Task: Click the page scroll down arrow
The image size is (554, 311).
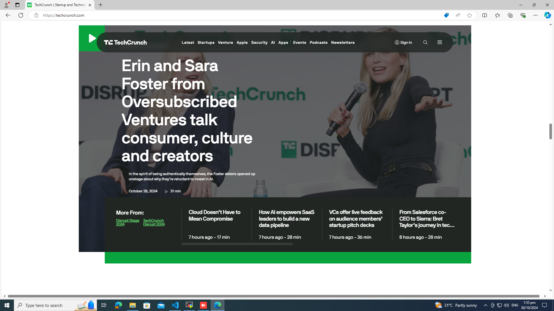Action: pos(551,290)
